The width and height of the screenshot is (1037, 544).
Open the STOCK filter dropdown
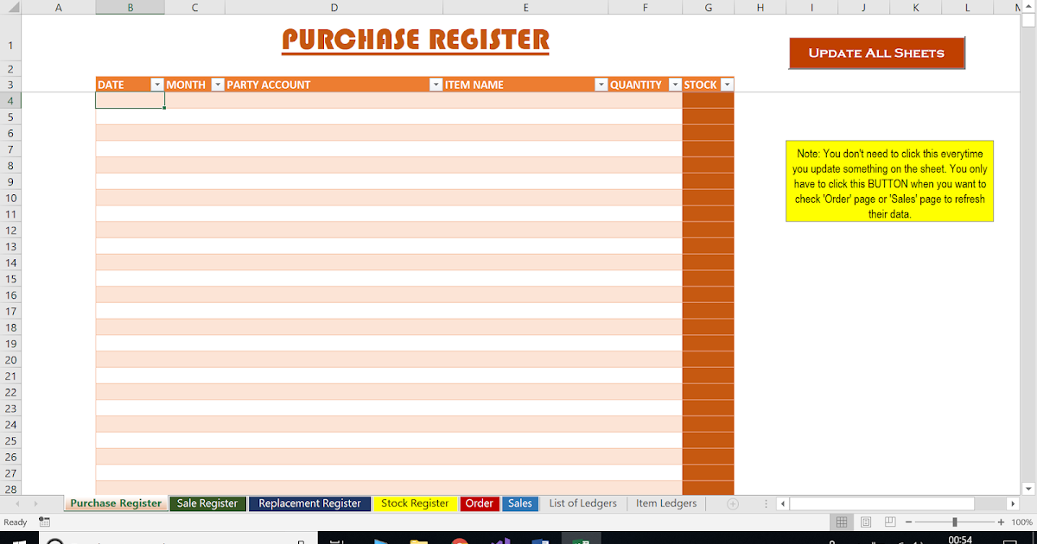[727, 84]
